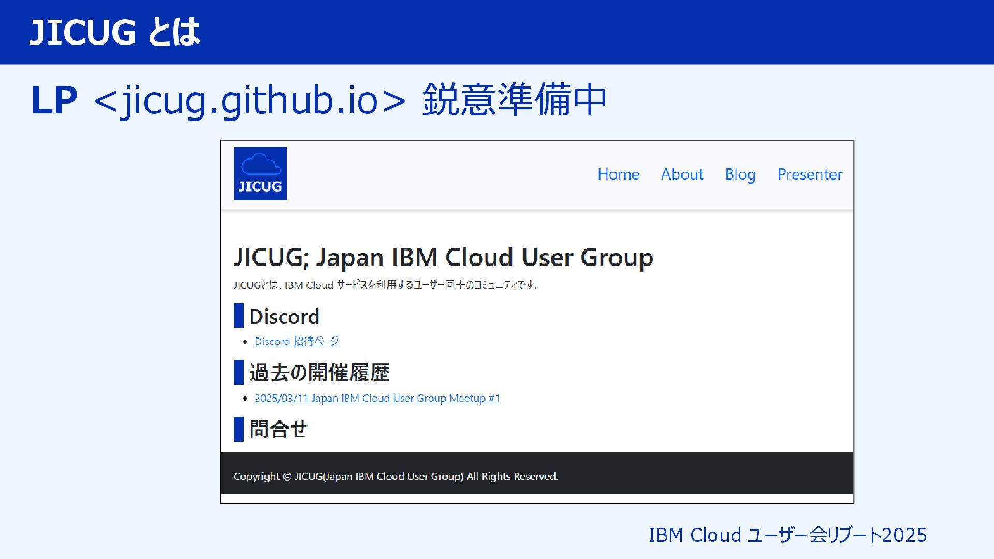994x559 pixels.
Task: Select the Presenter navigation link
Action: [x=810, y=174]
